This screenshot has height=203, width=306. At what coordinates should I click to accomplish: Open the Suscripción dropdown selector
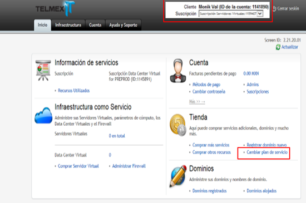[231, 14]
